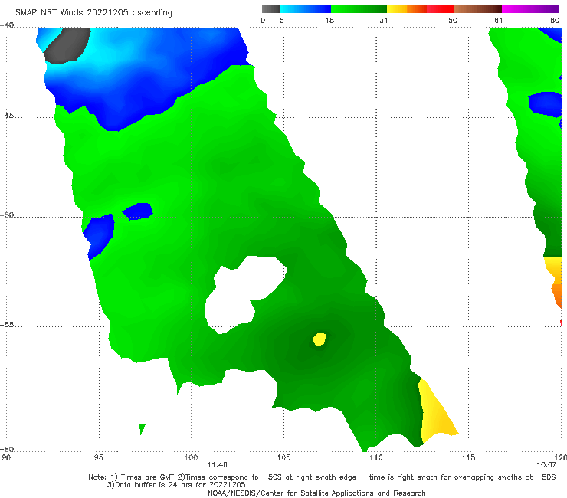Click the '-55' latitude axis label
Viewport: 567px width, 498px height.
(x=7, y=324)
